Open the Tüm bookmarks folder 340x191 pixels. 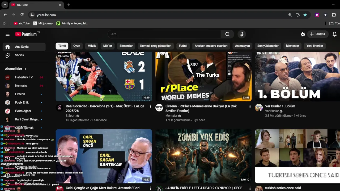(x=334, y=23)
